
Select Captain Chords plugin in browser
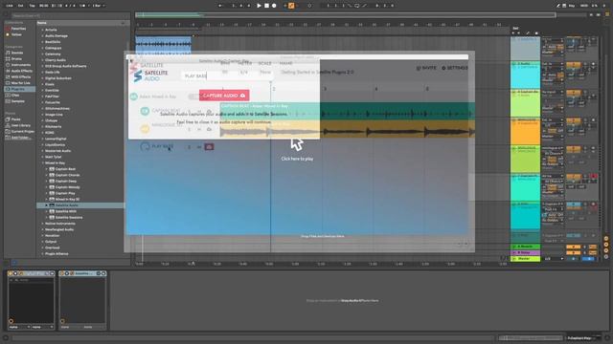(67, 175)
